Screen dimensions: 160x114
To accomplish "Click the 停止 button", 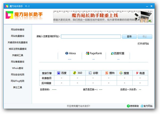I will [x=145, y=36].
